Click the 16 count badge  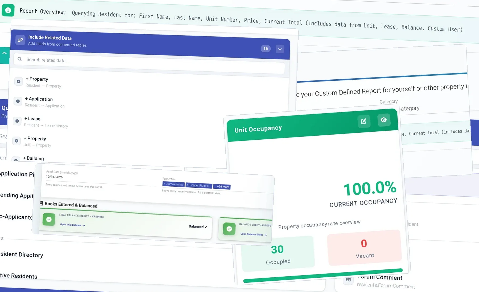(266, 49)
